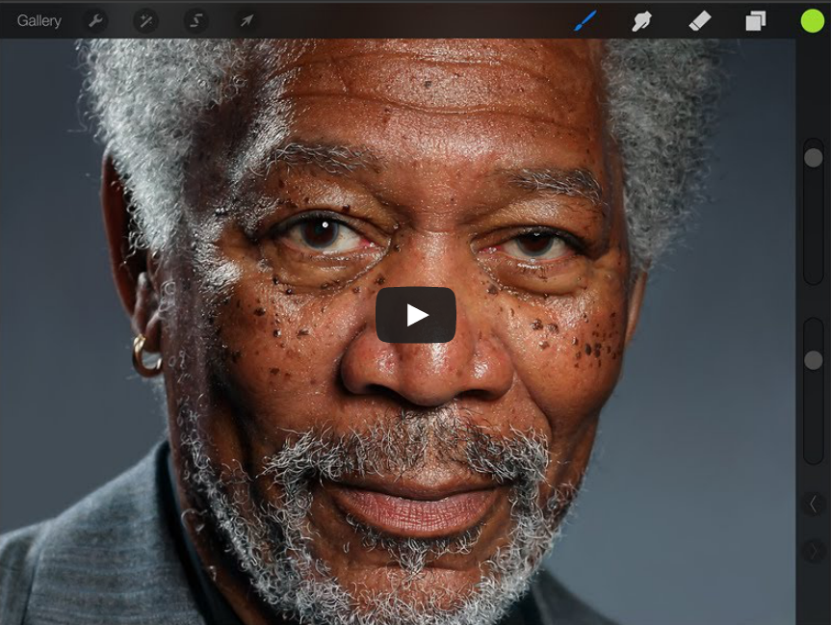This screenshot has height=625, width=831.
Task: Click the brush opacity slider handle
Action: (x=814, y=360)
